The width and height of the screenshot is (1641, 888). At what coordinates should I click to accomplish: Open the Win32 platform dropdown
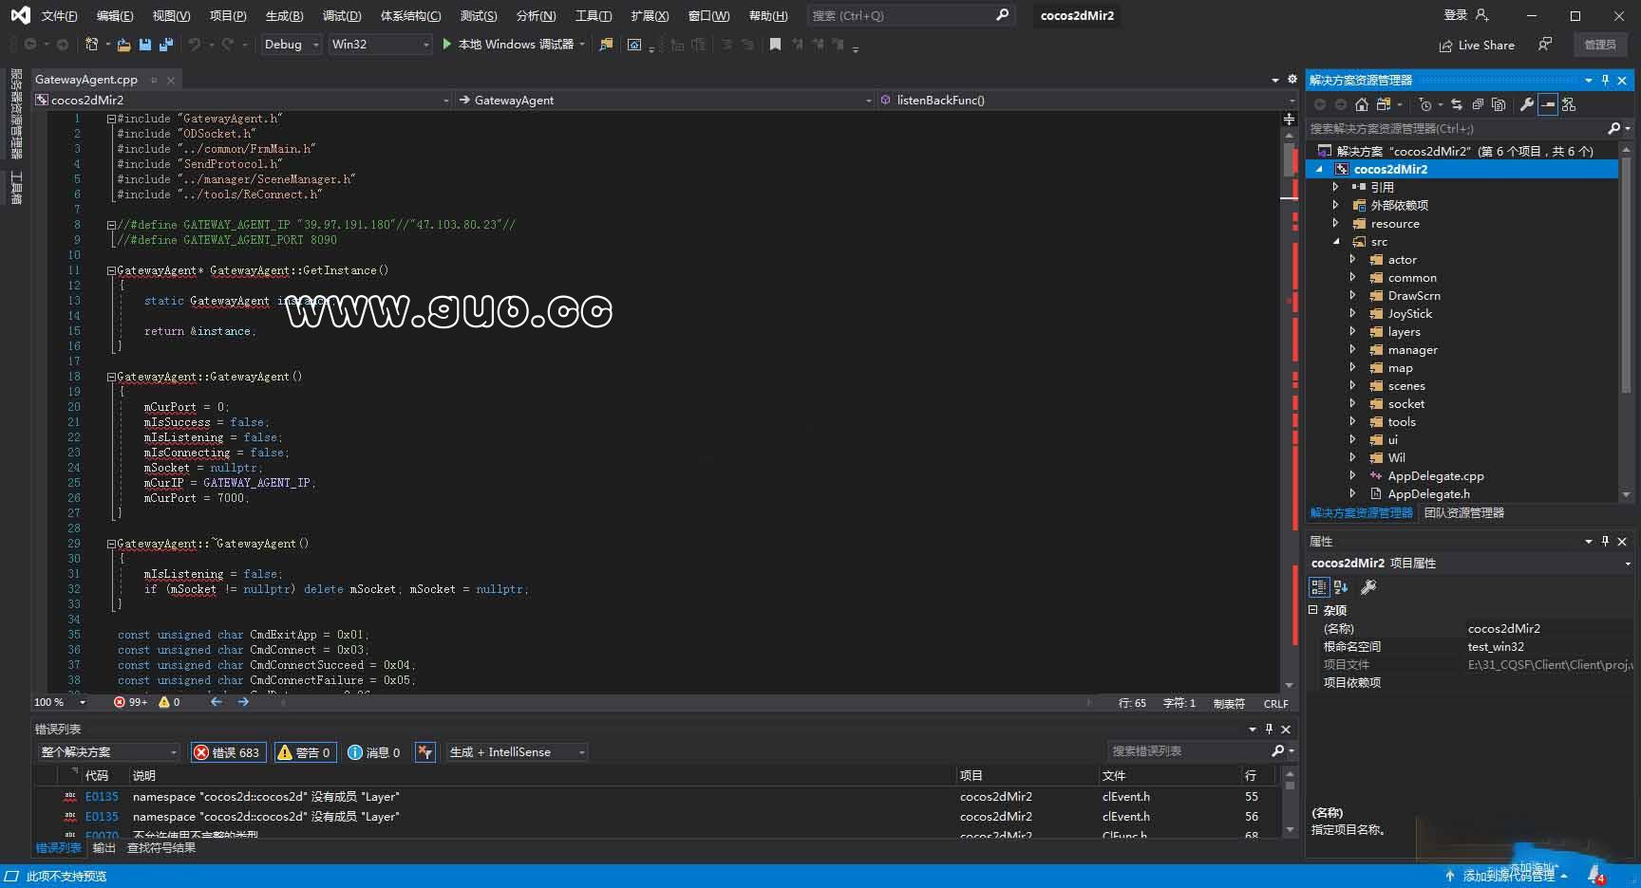380,45
